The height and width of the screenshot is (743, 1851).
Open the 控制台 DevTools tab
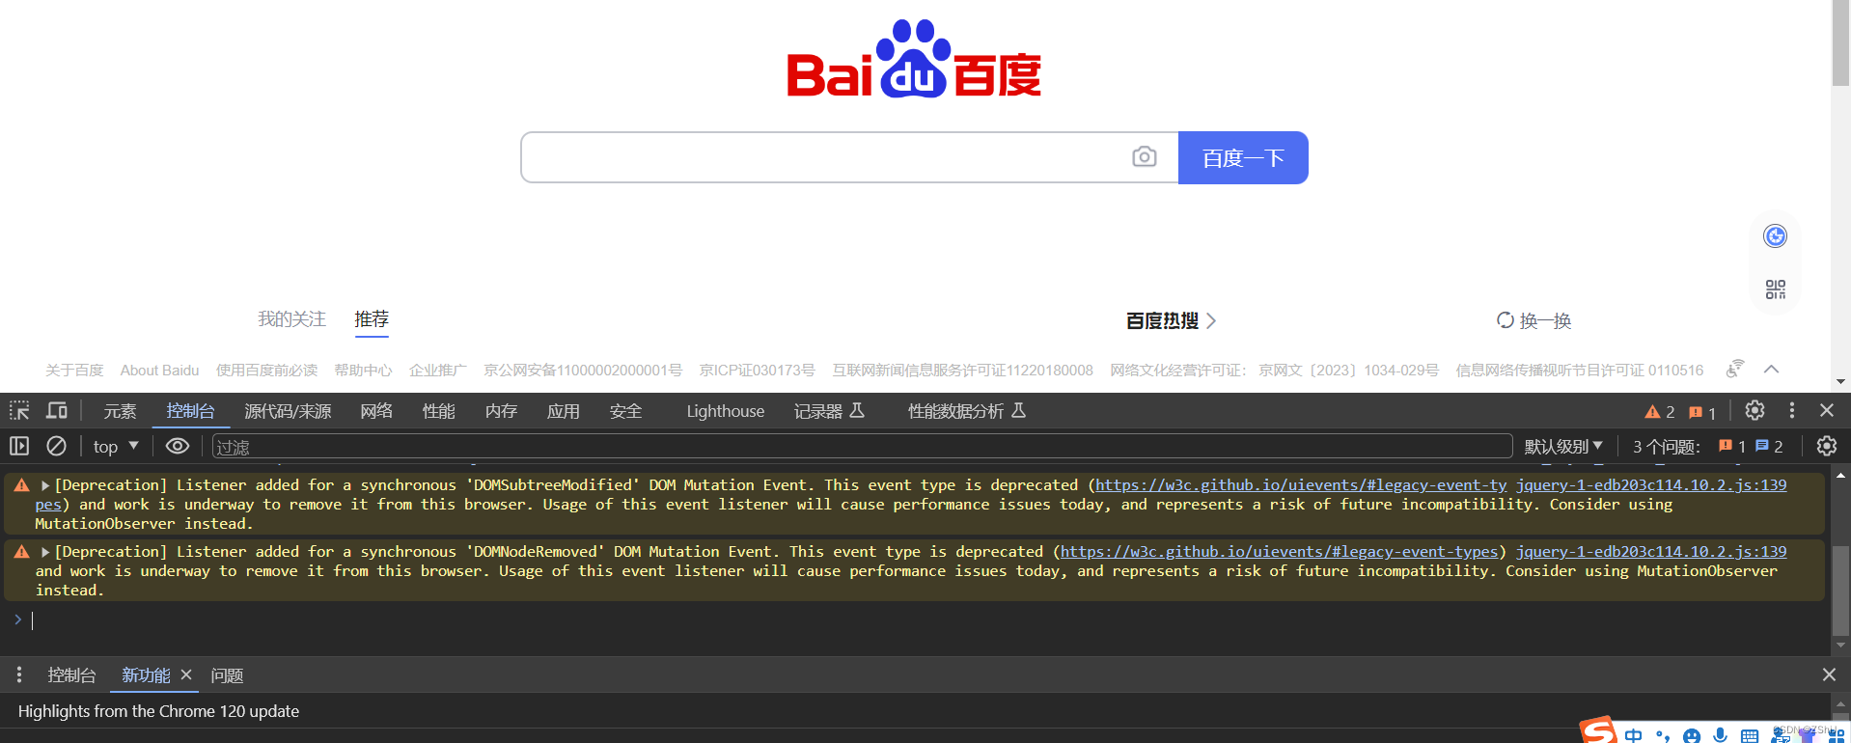[x=190, y=411]
